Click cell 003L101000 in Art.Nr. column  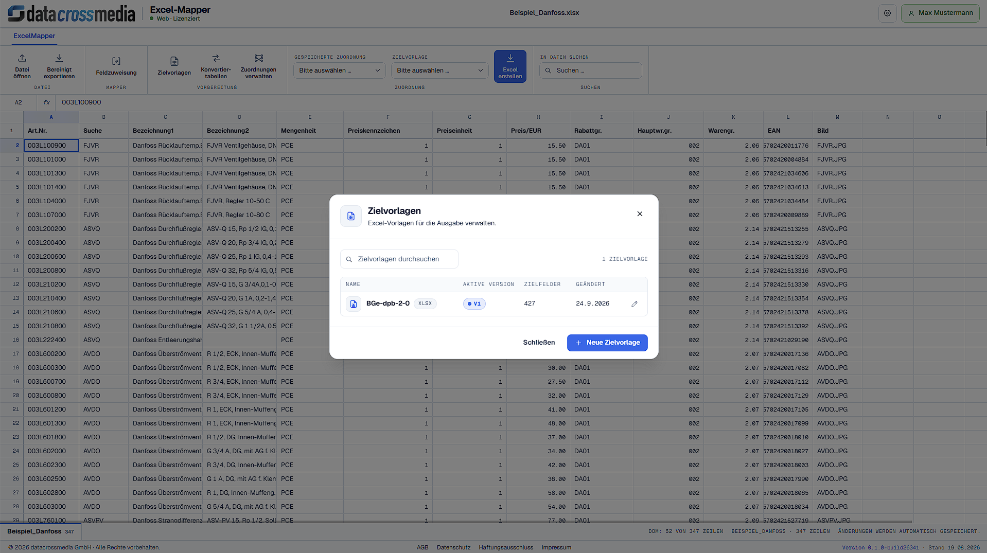pos(51,159)
